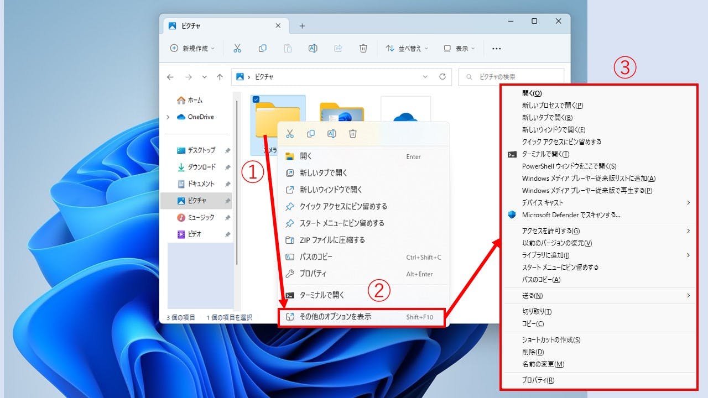The image size is (708, 398).
Task: Select ピクチャ in navigation pane
Action: pos(196,201)
